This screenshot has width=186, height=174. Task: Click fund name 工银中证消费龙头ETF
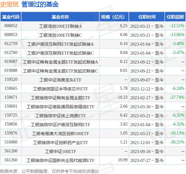(x=60, y=80)
